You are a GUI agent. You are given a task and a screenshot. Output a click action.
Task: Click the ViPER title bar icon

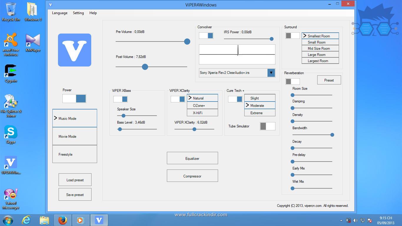click(51, 5)
